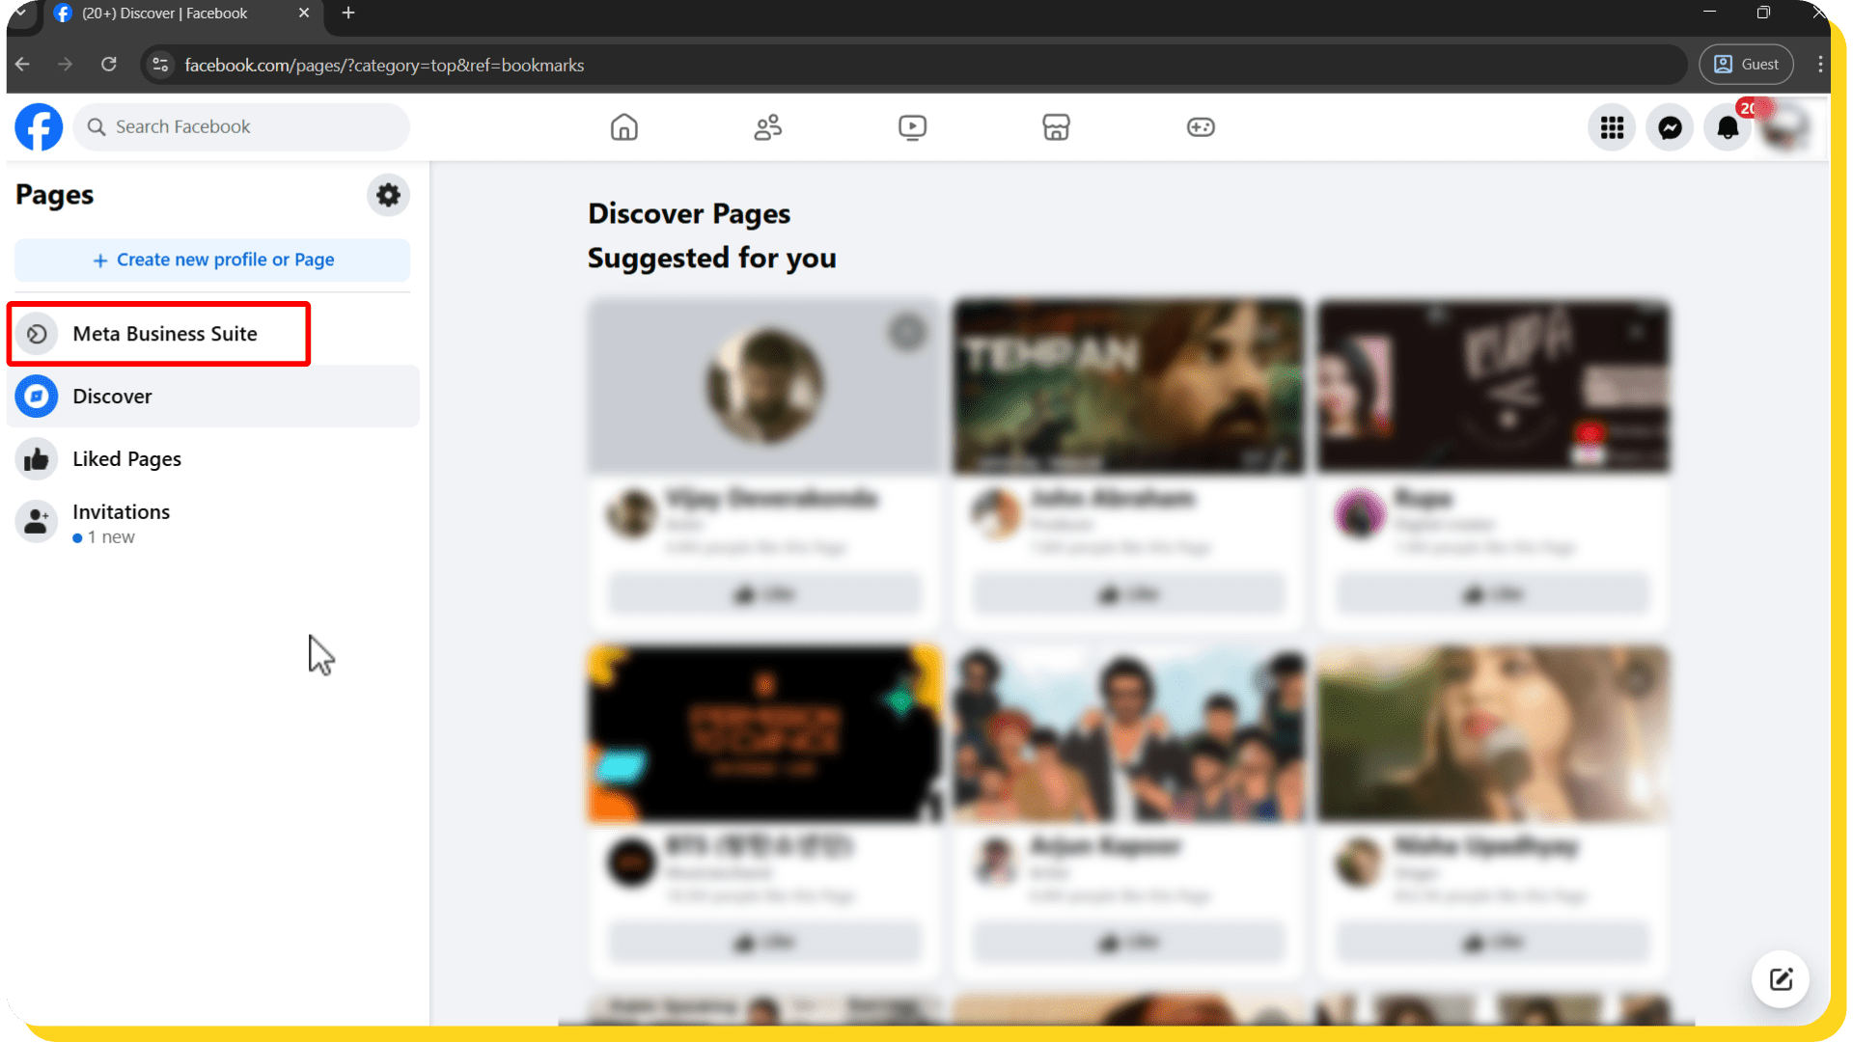1853x1042 pixels.
Task: Open the browser tab search dropdown arrow
Action: tap(20, 14)
